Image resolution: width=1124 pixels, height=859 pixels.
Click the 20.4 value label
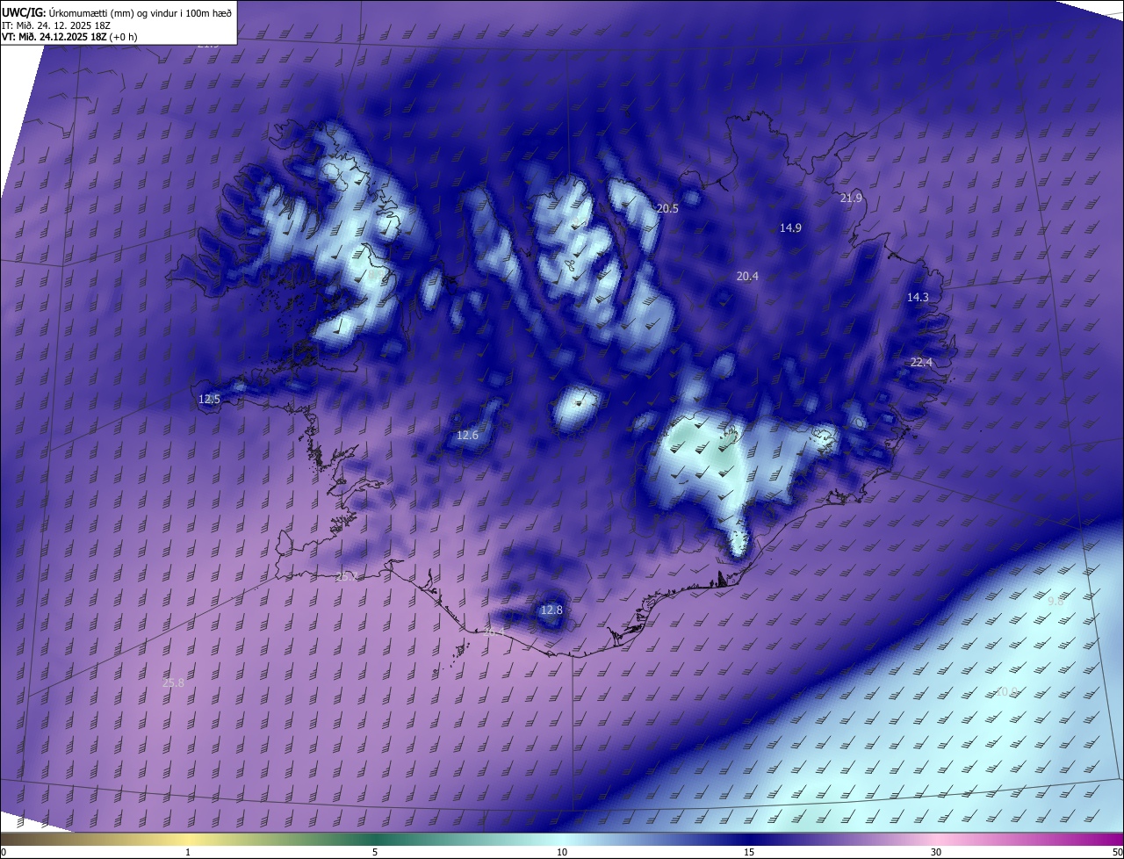[x=747, y=277]
